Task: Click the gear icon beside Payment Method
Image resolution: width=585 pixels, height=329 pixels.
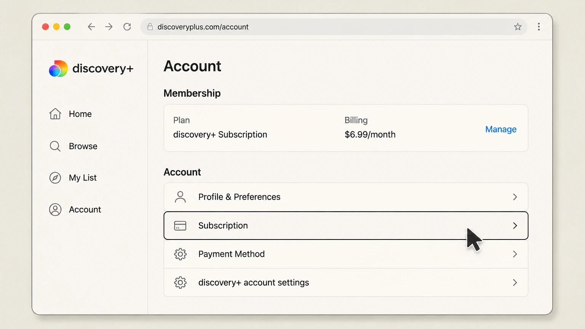Action: pos(180,254)
